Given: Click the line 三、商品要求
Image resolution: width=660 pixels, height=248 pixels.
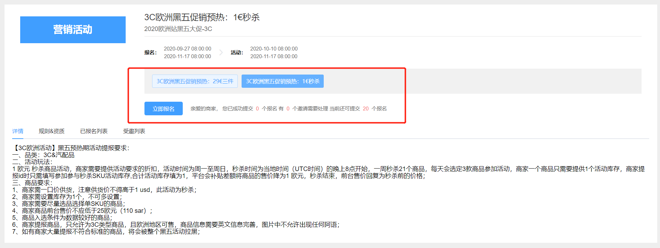Looking at the screenshot, I should [32, 183].
